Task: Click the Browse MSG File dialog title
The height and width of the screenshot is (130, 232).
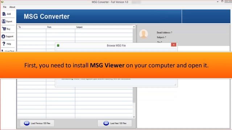Action: 116,45
